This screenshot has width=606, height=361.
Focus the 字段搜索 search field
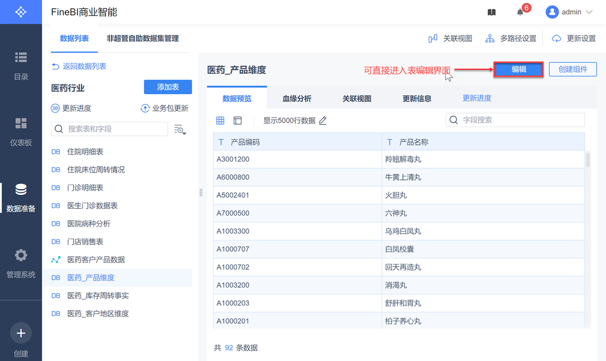click(x=515, y=120)
